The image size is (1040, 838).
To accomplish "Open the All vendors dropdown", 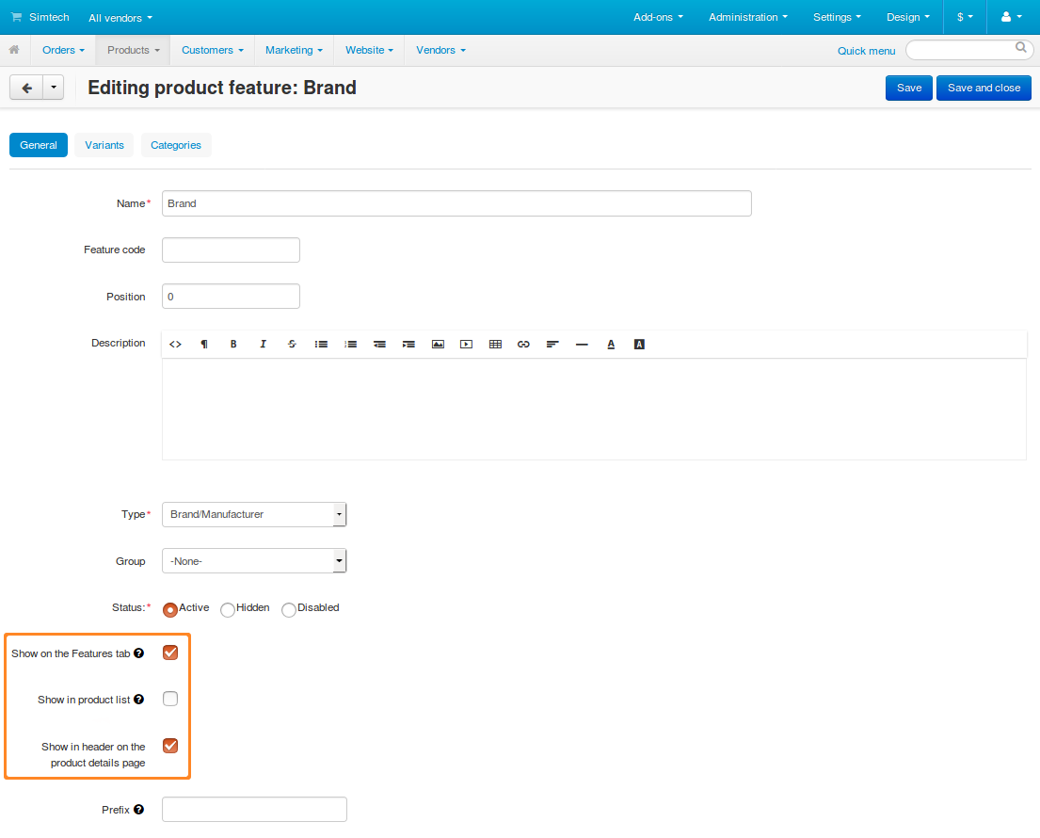I will click(x=120, y=18).
